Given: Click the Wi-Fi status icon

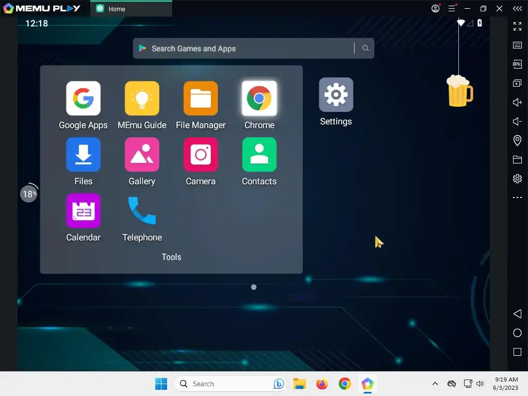Looking at the screenshot, I should 460,23.
